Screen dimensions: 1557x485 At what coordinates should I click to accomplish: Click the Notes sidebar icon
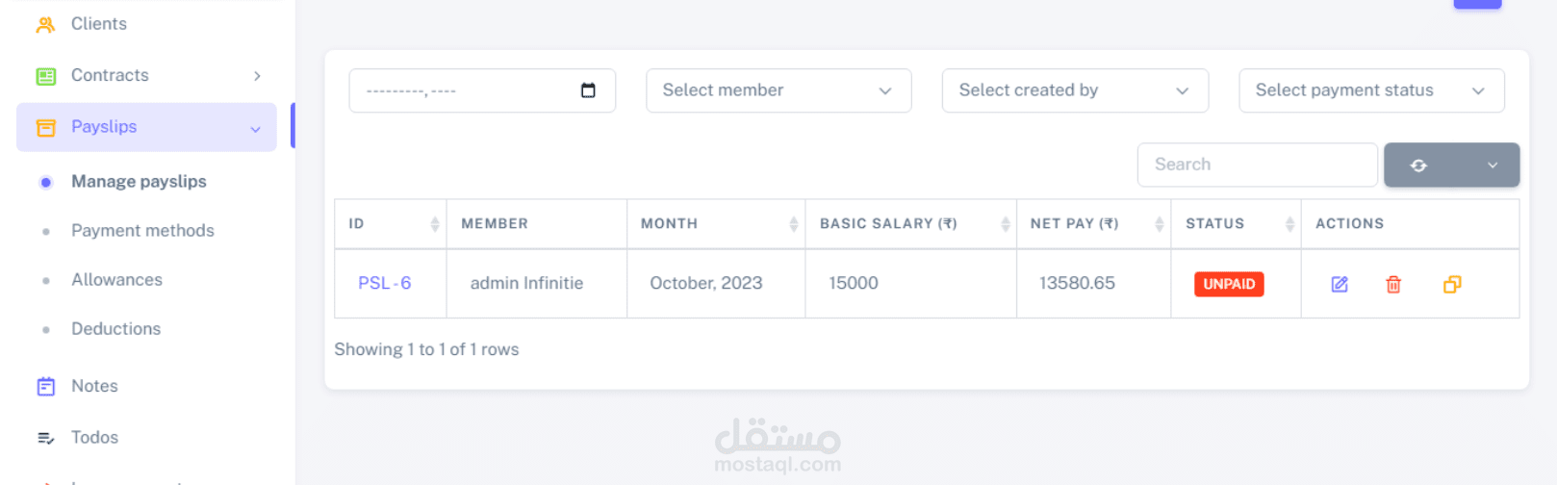45,387
